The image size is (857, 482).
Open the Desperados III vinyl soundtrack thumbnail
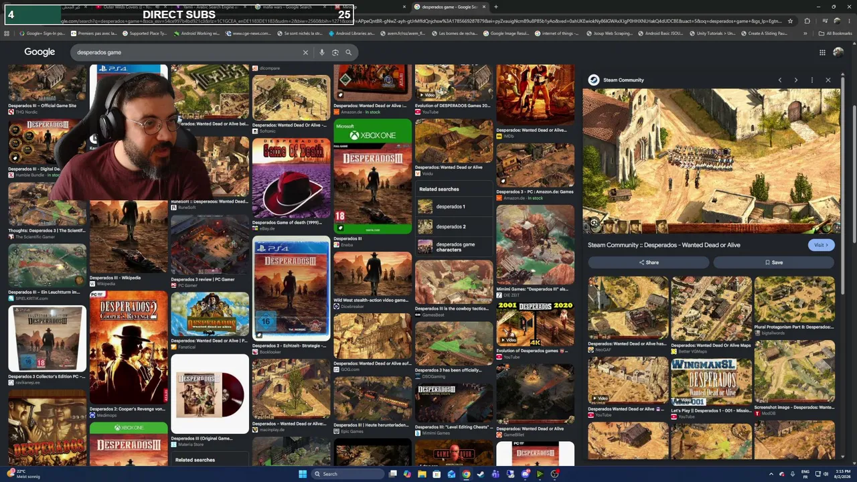coord(210,394)
